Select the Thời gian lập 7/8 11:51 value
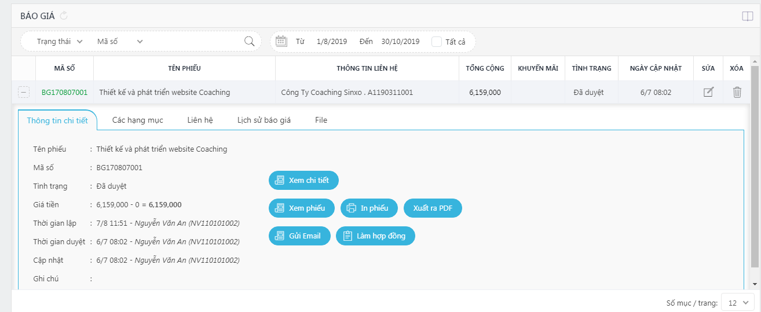Viewport: 761px width, 312px height. 168,223
